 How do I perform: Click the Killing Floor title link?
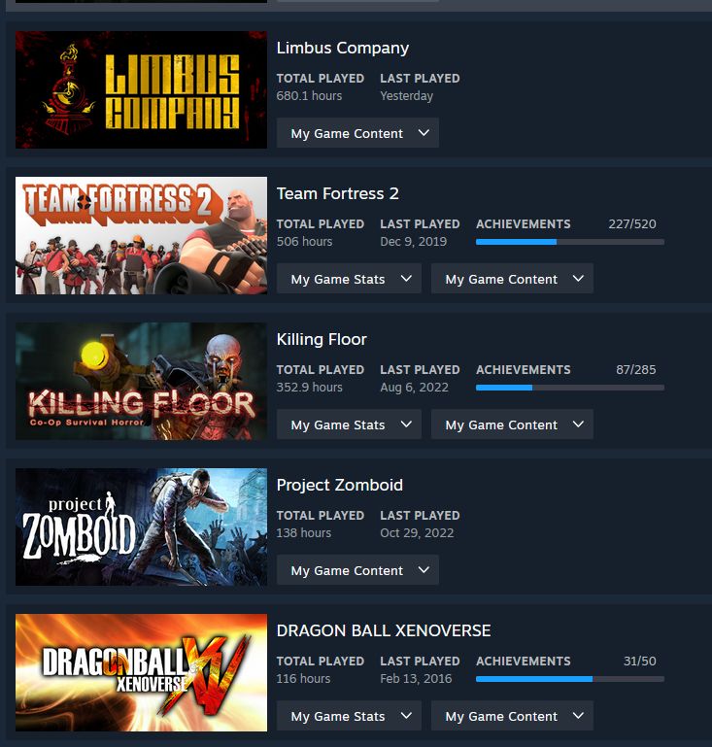coord(322,339)
